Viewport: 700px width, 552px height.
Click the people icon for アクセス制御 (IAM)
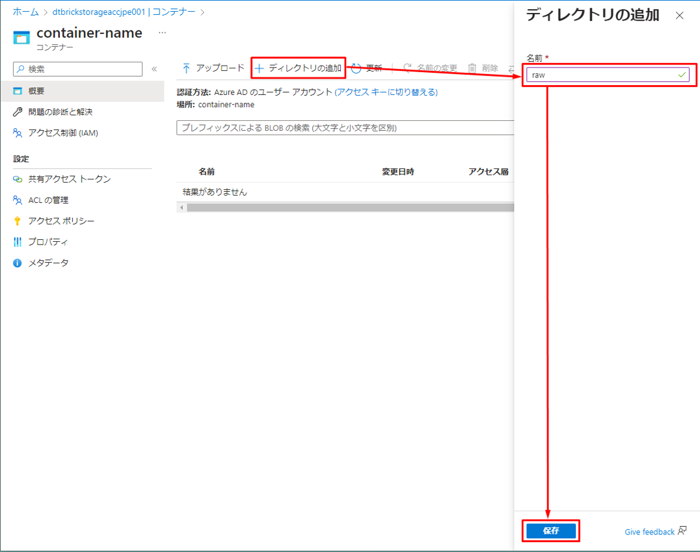click(x=18, y=133)
